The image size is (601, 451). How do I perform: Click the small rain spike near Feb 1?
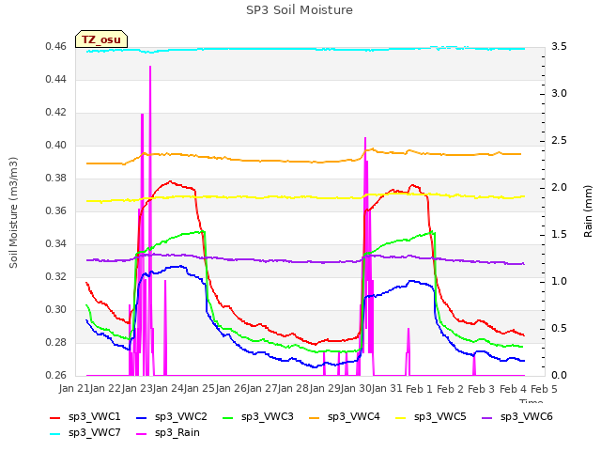tap(408, 351)
